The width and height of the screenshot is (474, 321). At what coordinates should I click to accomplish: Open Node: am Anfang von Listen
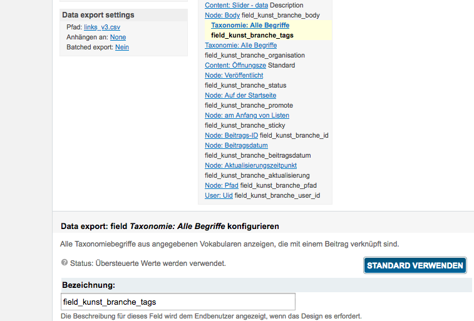pos(247,115)
